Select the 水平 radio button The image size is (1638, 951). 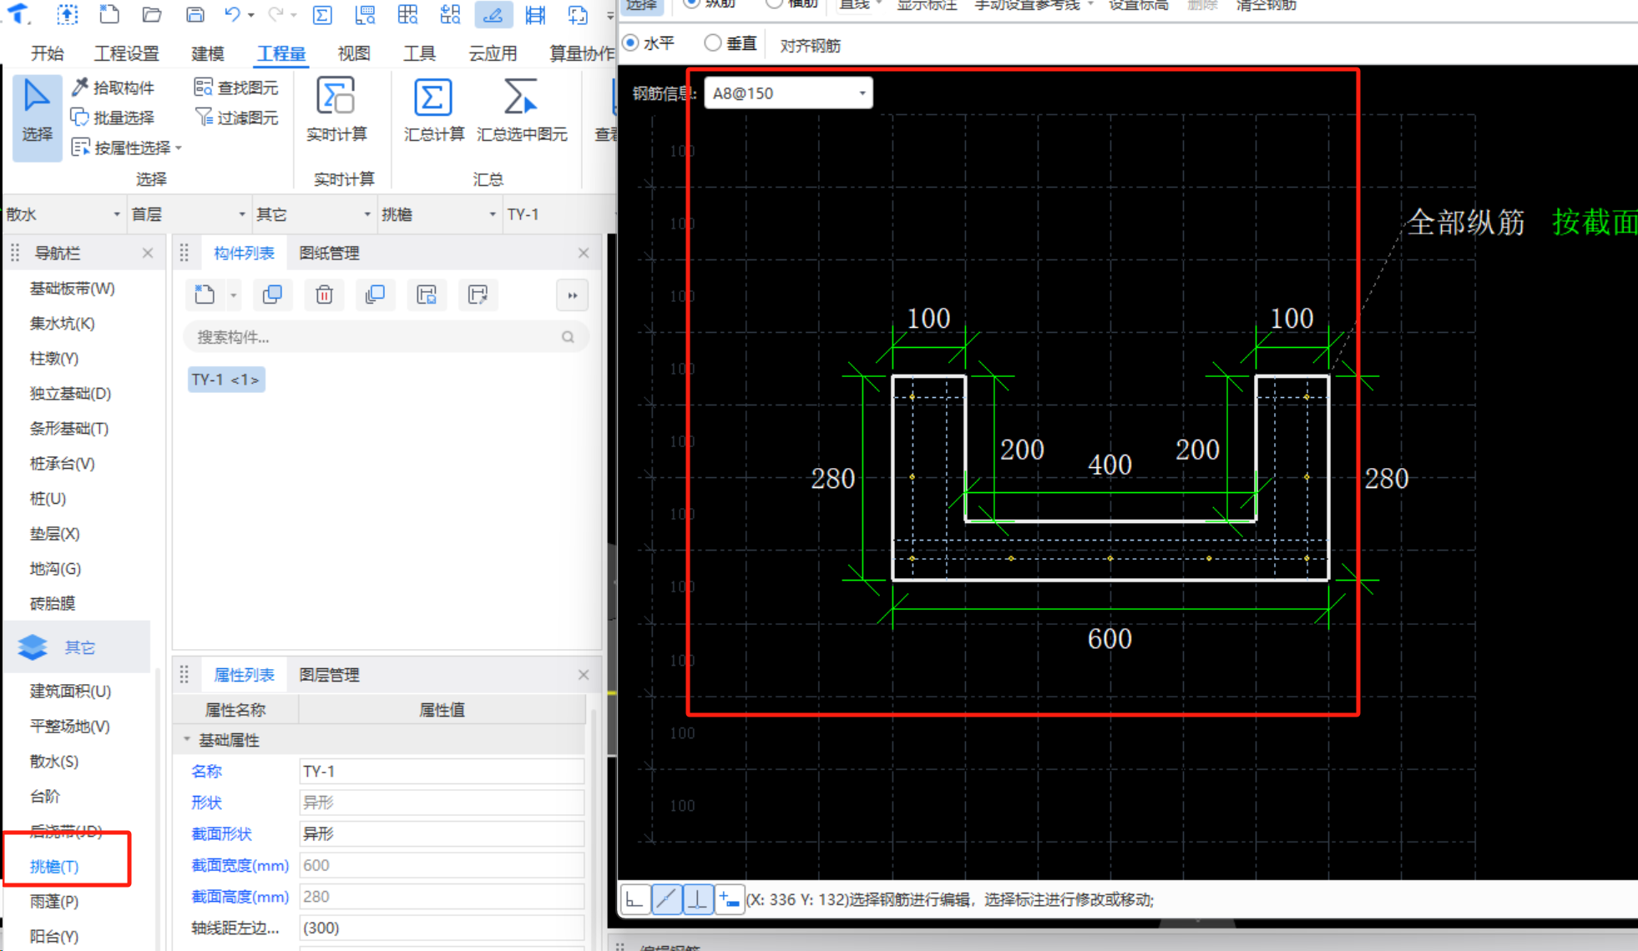pyautogui.click(x=631, y=43)
